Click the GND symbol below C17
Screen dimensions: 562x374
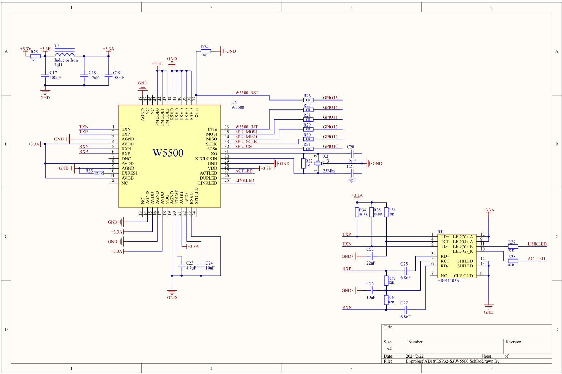45,93
